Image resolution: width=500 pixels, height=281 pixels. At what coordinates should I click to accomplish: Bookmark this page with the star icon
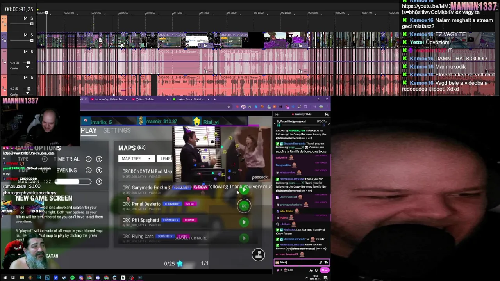[x=229, y=107]
